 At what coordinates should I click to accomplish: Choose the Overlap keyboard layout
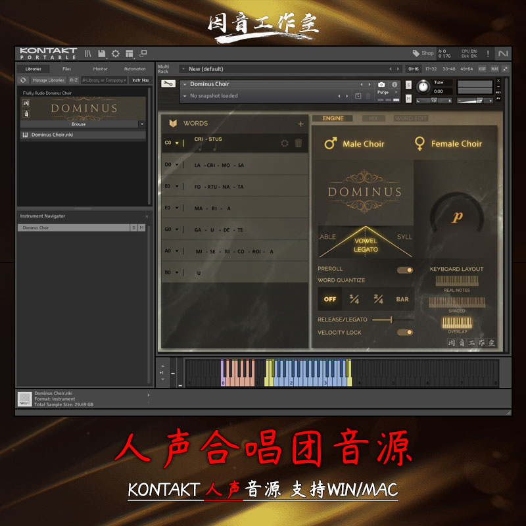457,323
